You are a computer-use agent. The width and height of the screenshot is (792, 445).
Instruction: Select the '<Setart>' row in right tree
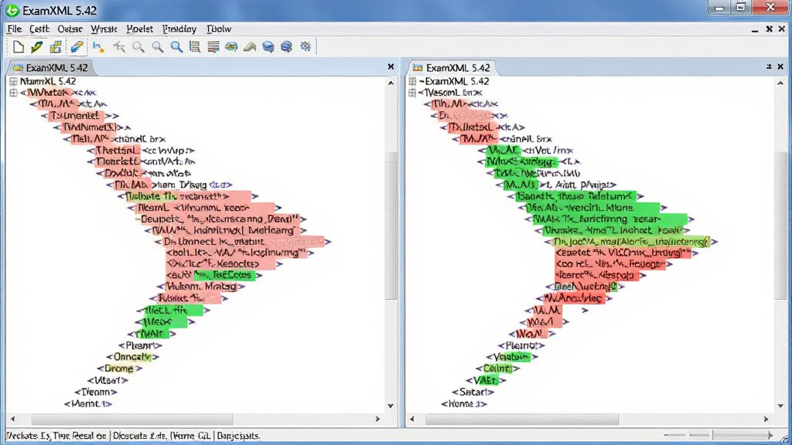coord(473,392)
